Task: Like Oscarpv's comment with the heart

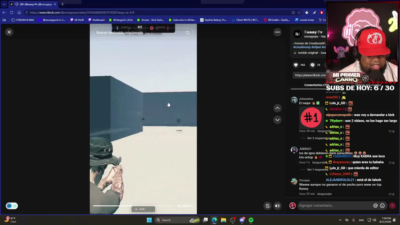Action: (x=390, y=194)
